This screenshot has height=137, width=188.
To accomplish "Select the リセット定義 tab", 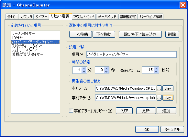I will (x=61, y=16).
